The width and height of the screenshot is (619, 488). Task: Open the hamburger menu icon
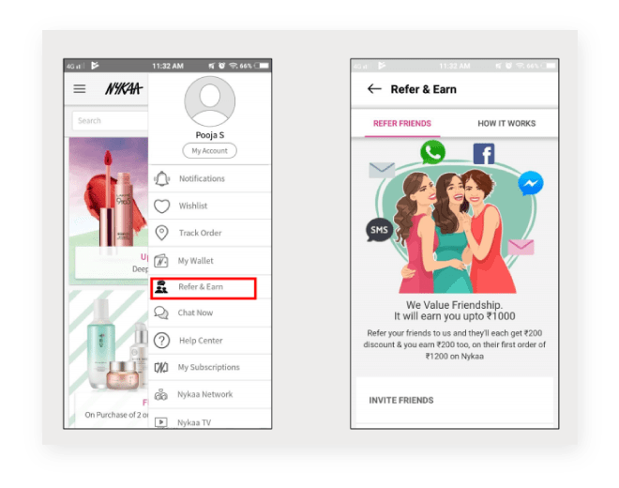[x=80, y=89]
